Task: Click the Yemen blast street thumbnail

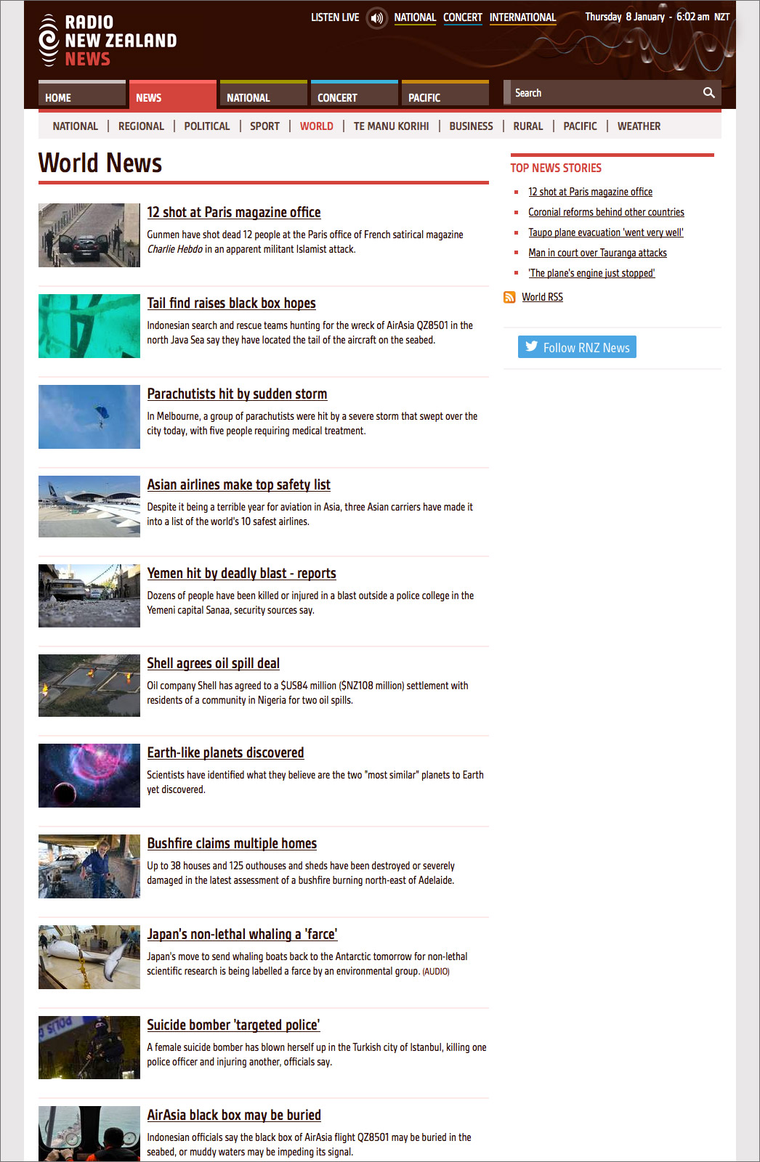Action: pos(89,596)
